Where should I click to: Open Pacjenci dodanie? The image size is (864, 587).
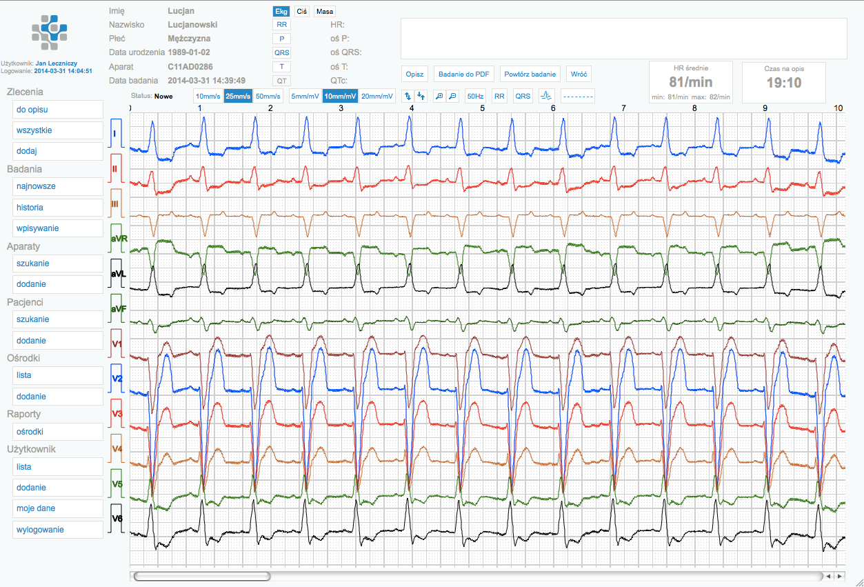[58, 341]
